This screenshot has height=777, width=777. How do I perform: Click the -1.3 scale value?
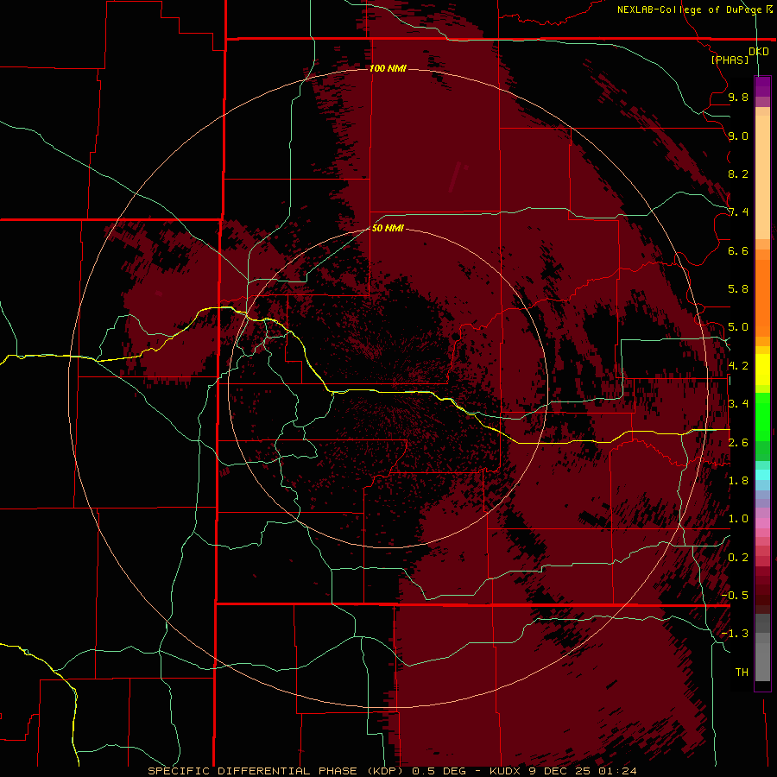[735, 634]
